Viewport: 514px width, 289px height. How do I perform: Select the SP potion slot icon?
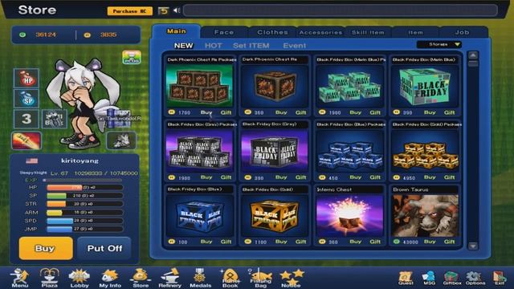(27, 99)
